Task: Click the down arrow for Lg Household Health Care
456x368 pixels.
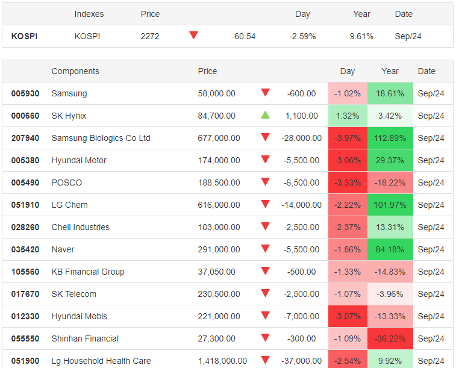Action: 265,360
